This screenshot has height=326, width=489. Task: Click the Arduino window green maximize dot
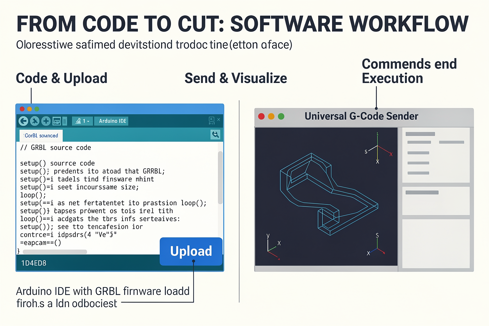click(x=37, y=109)
